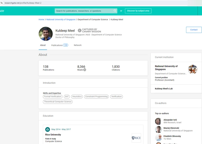Click the Discover by subject area button
This screenshot has width=202, height=144.
pyautogui.click(x=138, y=11)
